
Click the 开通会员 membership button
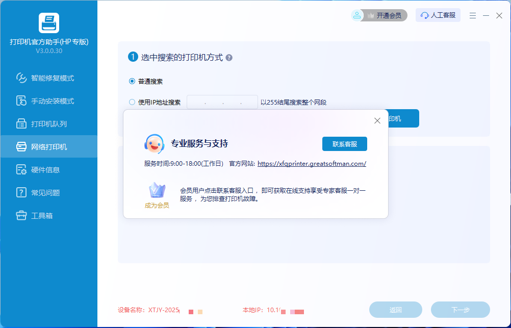pyautogui.click(x=379, y=15)
